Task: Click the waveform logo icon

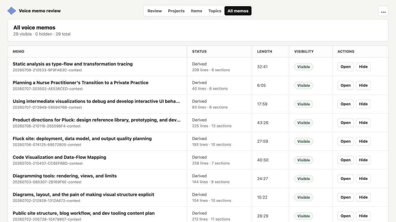Action: pyautogui.click(x=12, y=11)
